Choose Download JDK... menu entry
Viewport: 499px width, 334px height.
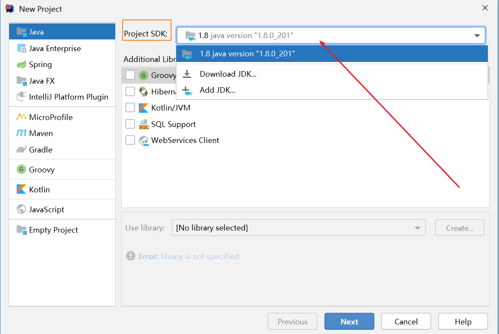pos(332,74)
